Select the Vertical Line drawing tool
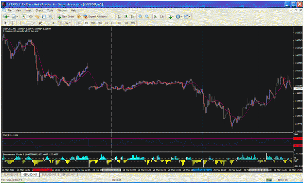 [x=20, y=23]
